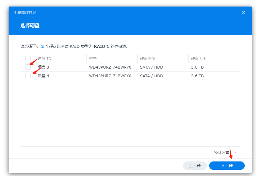Click the 预计容量 label
Image resolution: width=256 pixels, height=176 pixels.
point(222,153)
